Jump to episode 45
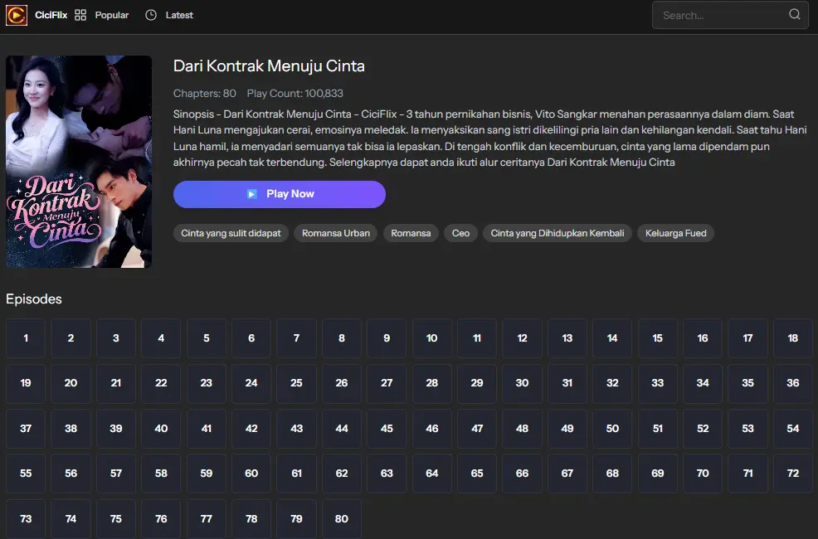818x539 pixels. pyautogui.click(x=387, y=429)
